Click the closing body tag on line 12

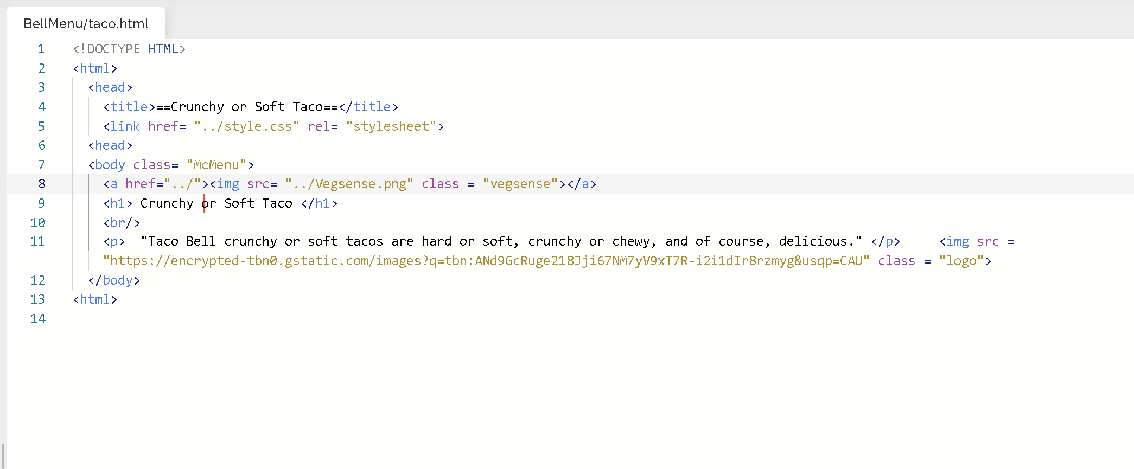[114, 280]
